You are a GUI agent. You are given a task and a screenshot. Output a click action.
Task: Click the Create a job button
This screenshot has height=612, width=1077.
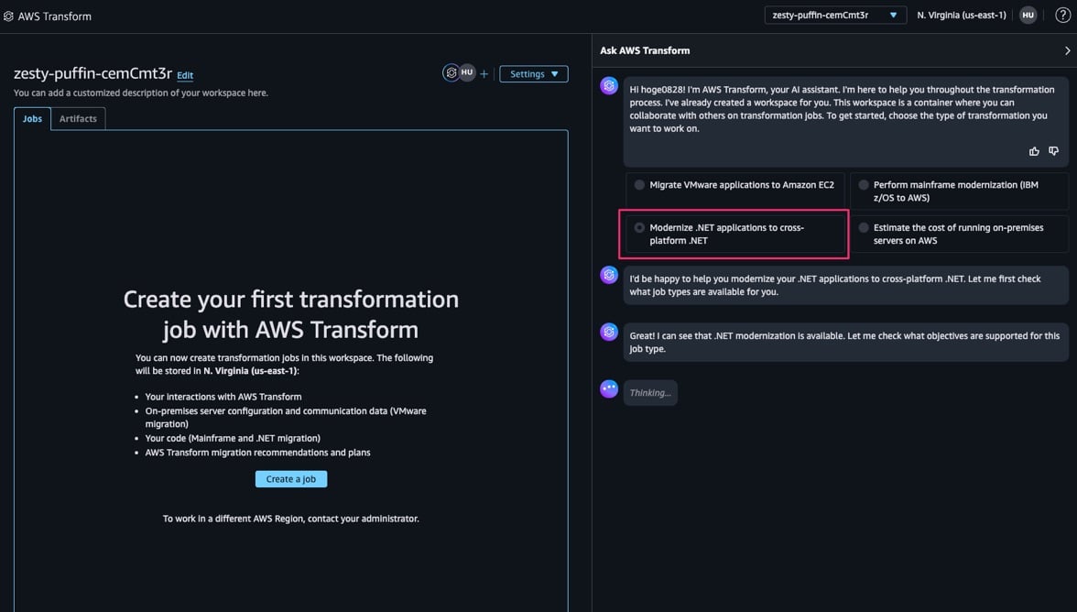click(x=291, y=479)
